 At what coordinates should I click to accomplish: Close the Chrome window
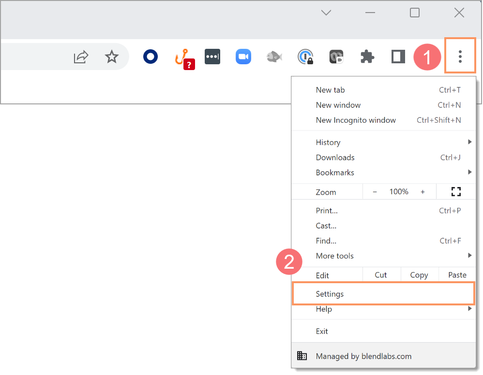[459, 13]
